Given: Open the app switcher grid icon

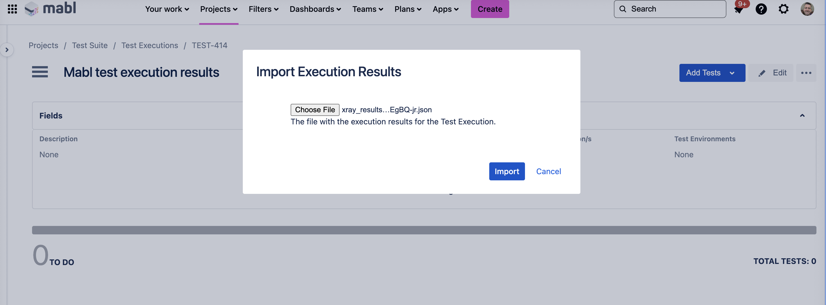Looking at the screenshot, I should (x=12, y=9).
